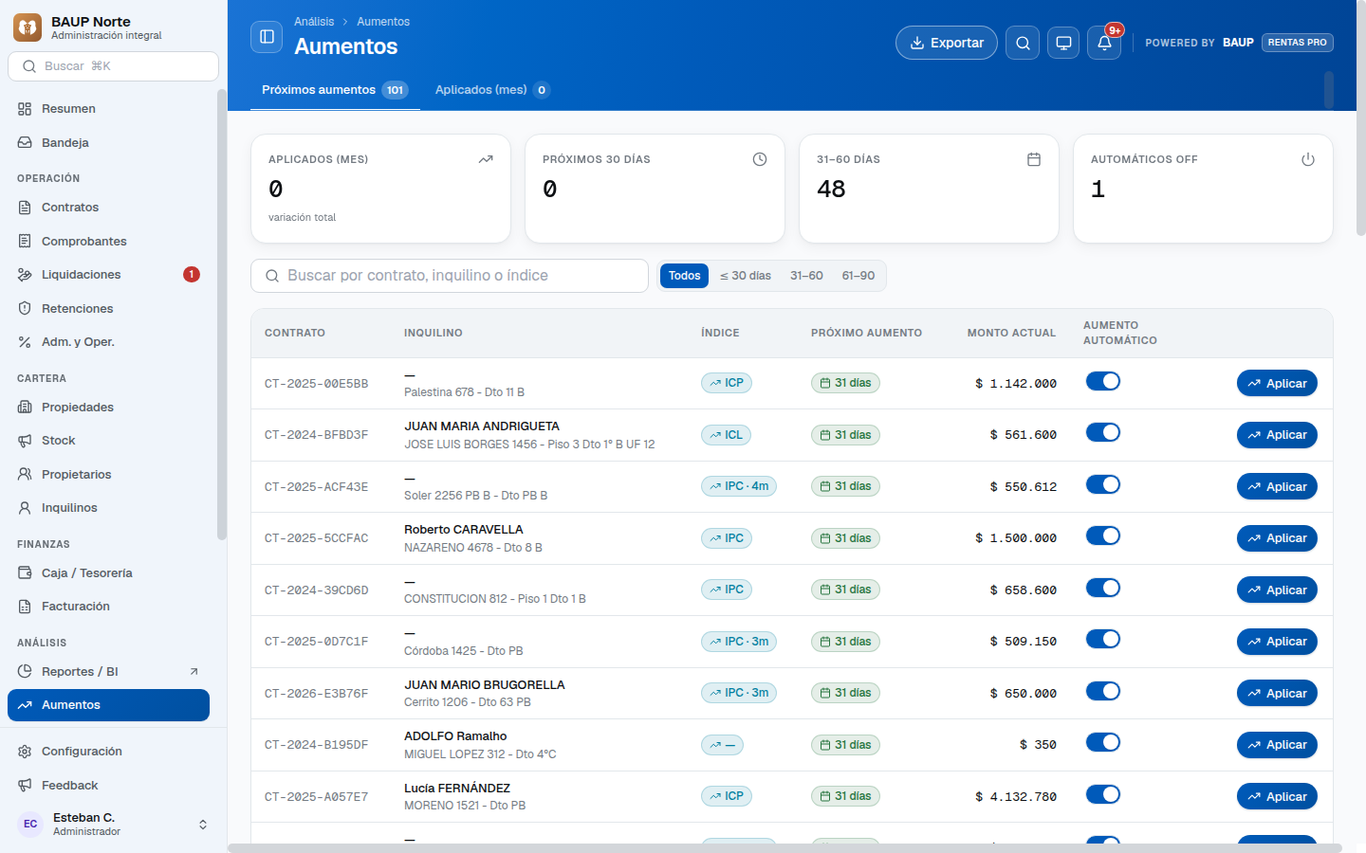
Task: Open Adm. y Oper. section
Action: click(x=108, y=342)
